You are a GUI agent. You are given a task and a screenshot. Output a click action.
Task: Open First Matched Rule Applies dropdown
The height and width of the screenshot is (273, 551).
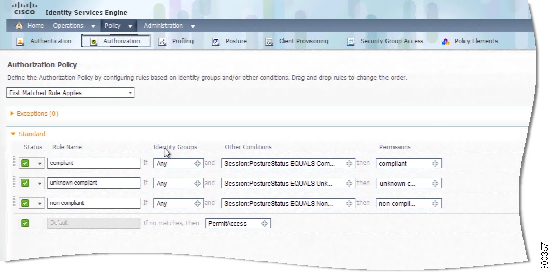pyautogui.click(x=70, y=93)
